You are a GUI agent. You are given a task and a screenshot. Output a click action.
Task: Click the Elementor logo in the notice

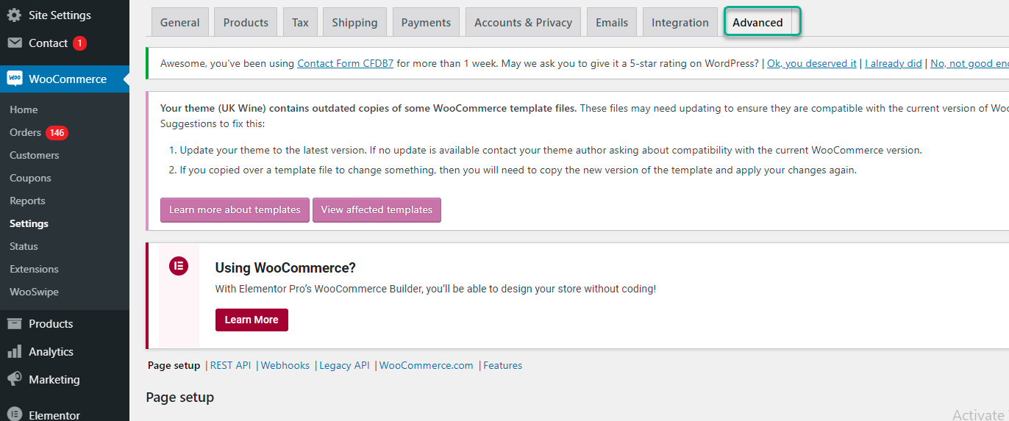(179, 266)
